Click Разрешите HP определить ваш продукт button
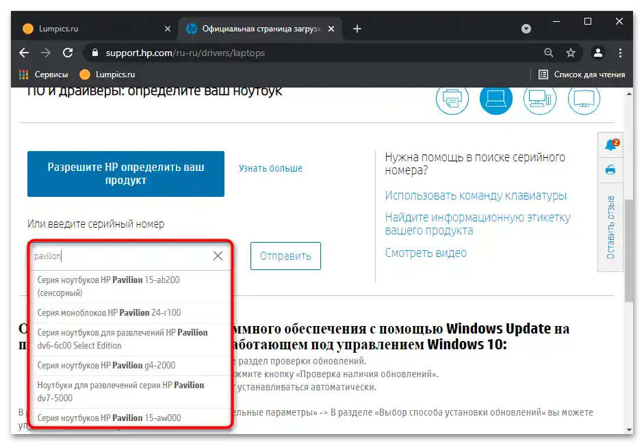Image resolution: width=644 pixels, height=445 pixels. [126, 174]
